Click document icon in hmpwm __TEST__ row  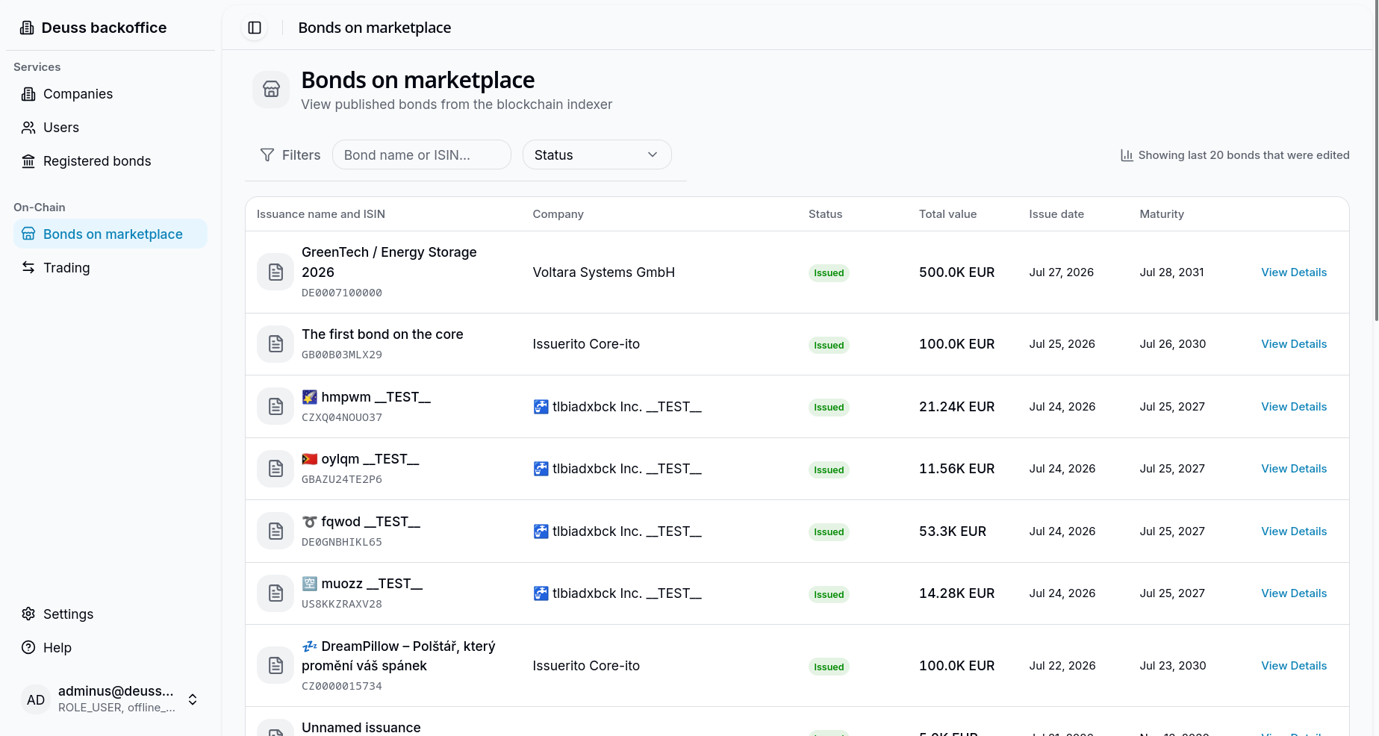pos(276,406)
